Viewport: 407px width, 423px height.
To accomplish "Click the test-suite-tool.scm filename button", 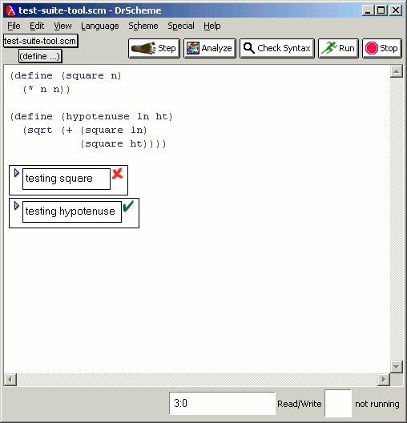I will coord(41,41).
